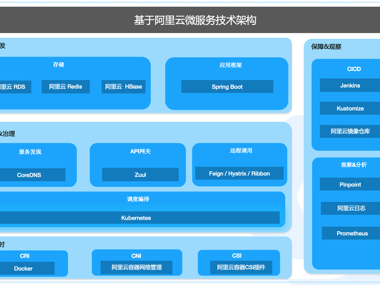Click the Docker box

(x=27, y=268)
